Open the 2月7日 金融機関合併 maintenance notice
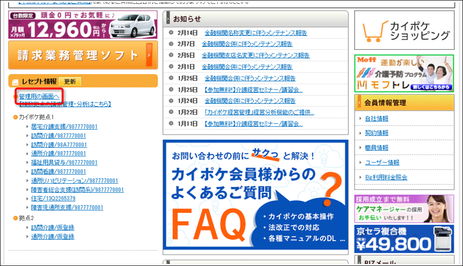 point(247,44)
